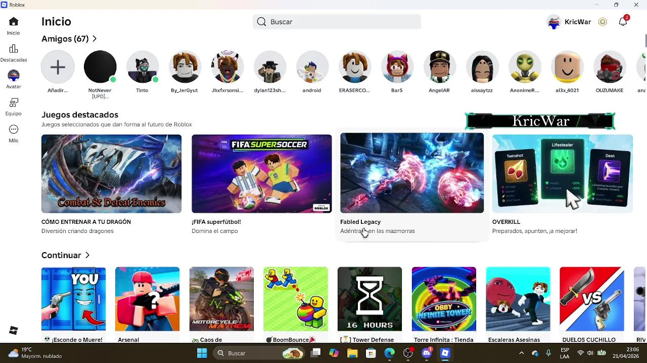The width and height of the screenshot is (647, 363).
Task: Open Discord from the taskbar
Action: 427,353
